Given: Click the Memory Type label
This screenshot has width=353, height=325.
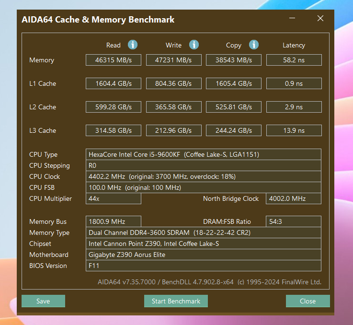Looking at the screenshot, I should pos(49,233).
